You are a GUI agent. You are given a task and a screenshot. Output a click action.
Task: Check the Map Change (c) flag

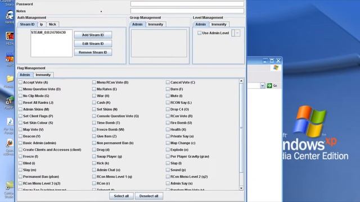168,143
